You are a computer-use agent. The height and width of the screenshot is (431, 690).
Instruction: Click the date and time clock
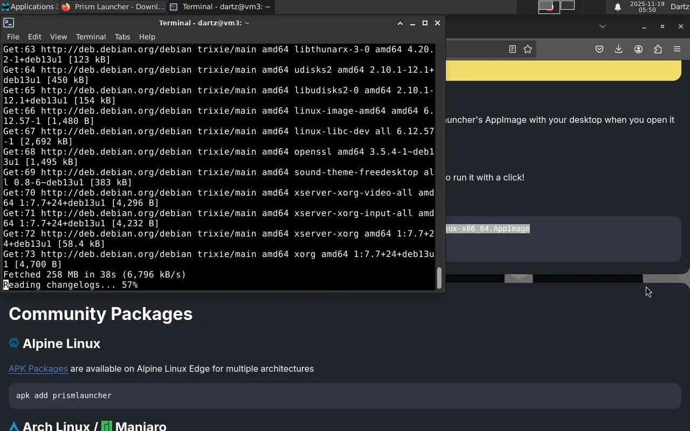(647, 7)
